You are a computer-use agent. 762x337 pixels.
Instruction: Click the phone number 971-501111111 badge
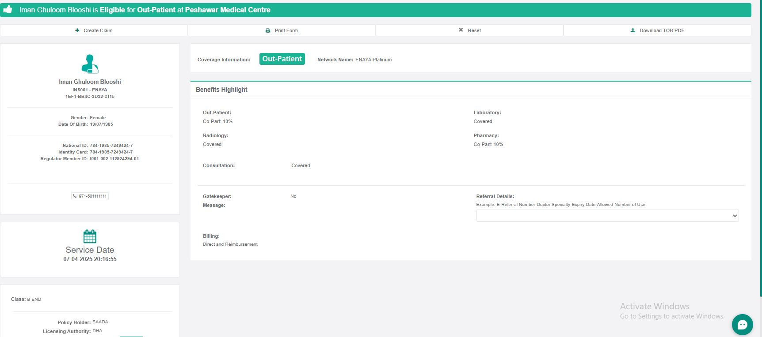pos(90,196)
